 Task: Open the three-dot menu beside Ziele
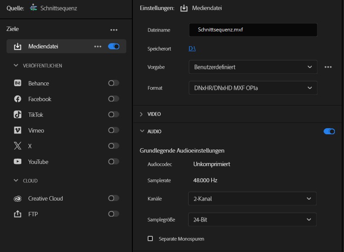point(114,30)
